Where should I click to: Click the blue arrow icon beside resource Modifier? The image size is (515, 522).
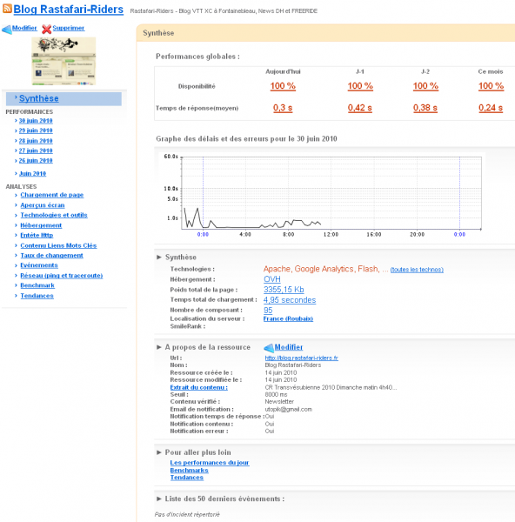pyautogui.click(x=269, y=348)
